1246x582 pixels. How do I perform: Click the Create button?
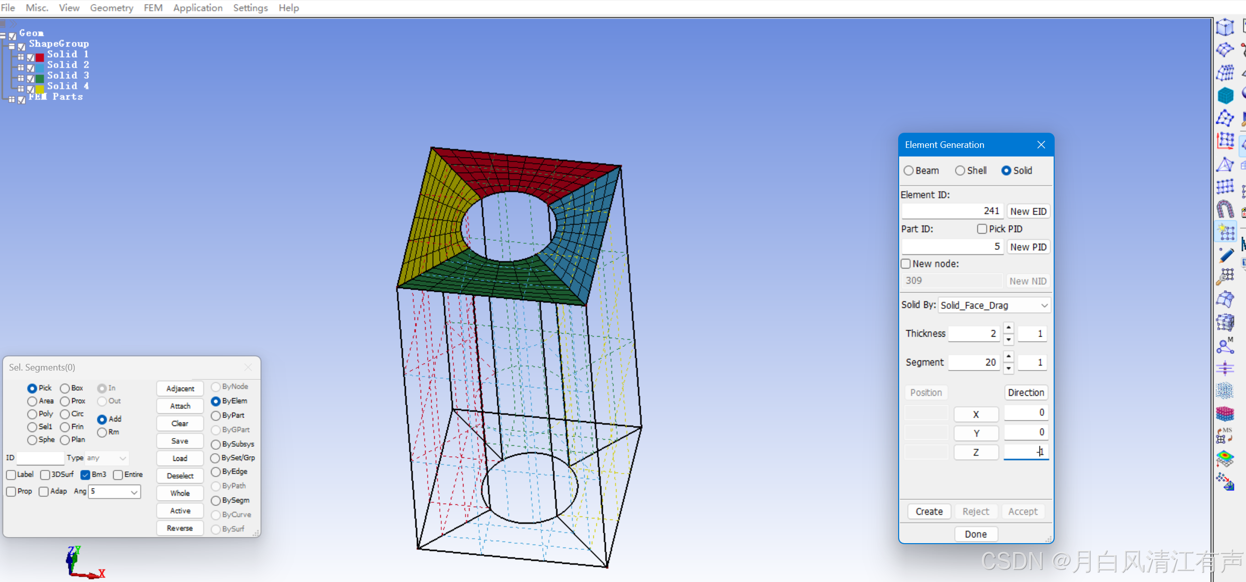click(928, 511)
